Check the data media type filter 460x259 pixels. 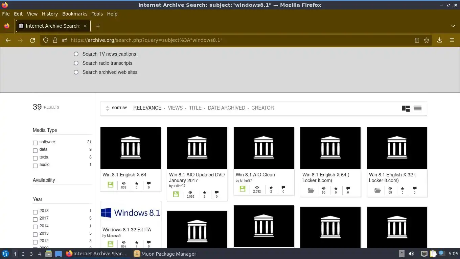coord(35,150)
